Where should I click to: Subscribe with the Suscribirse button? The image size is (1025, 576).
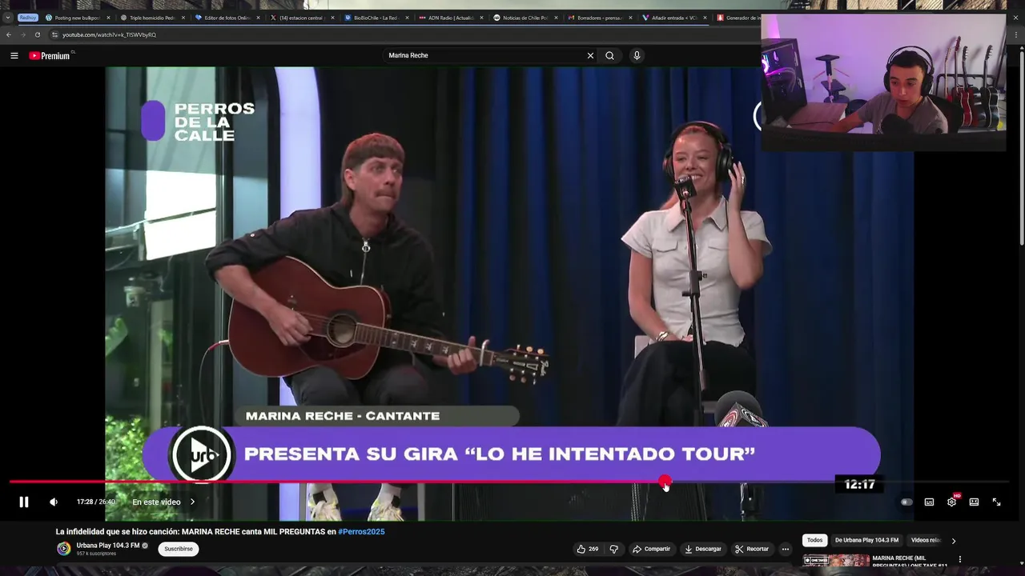point(179,549)
